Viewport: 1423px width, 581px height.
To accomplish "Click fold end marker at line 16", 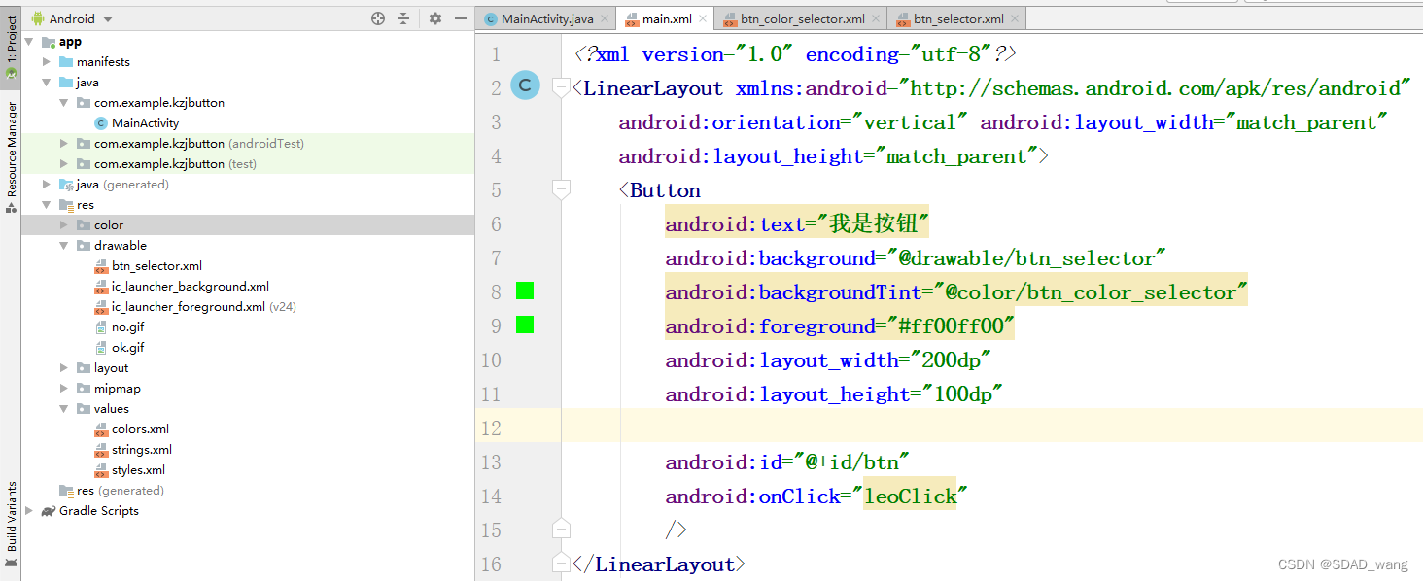I will (x=561, y=564).
